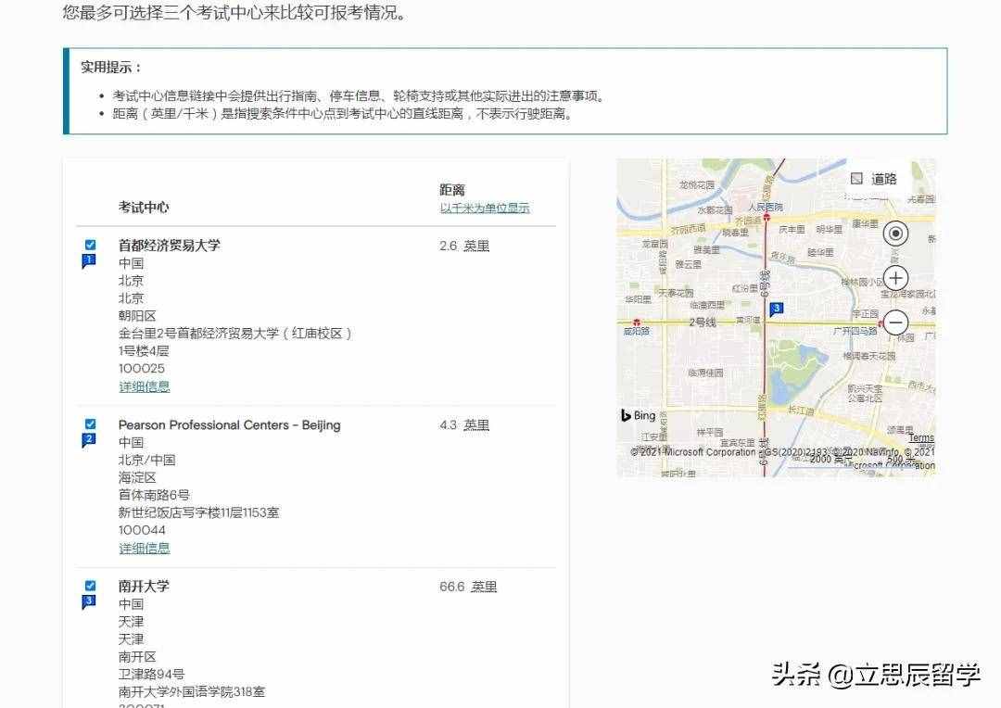
Task: Click the address 首体南路6号
Action: [x=154, y=495]
